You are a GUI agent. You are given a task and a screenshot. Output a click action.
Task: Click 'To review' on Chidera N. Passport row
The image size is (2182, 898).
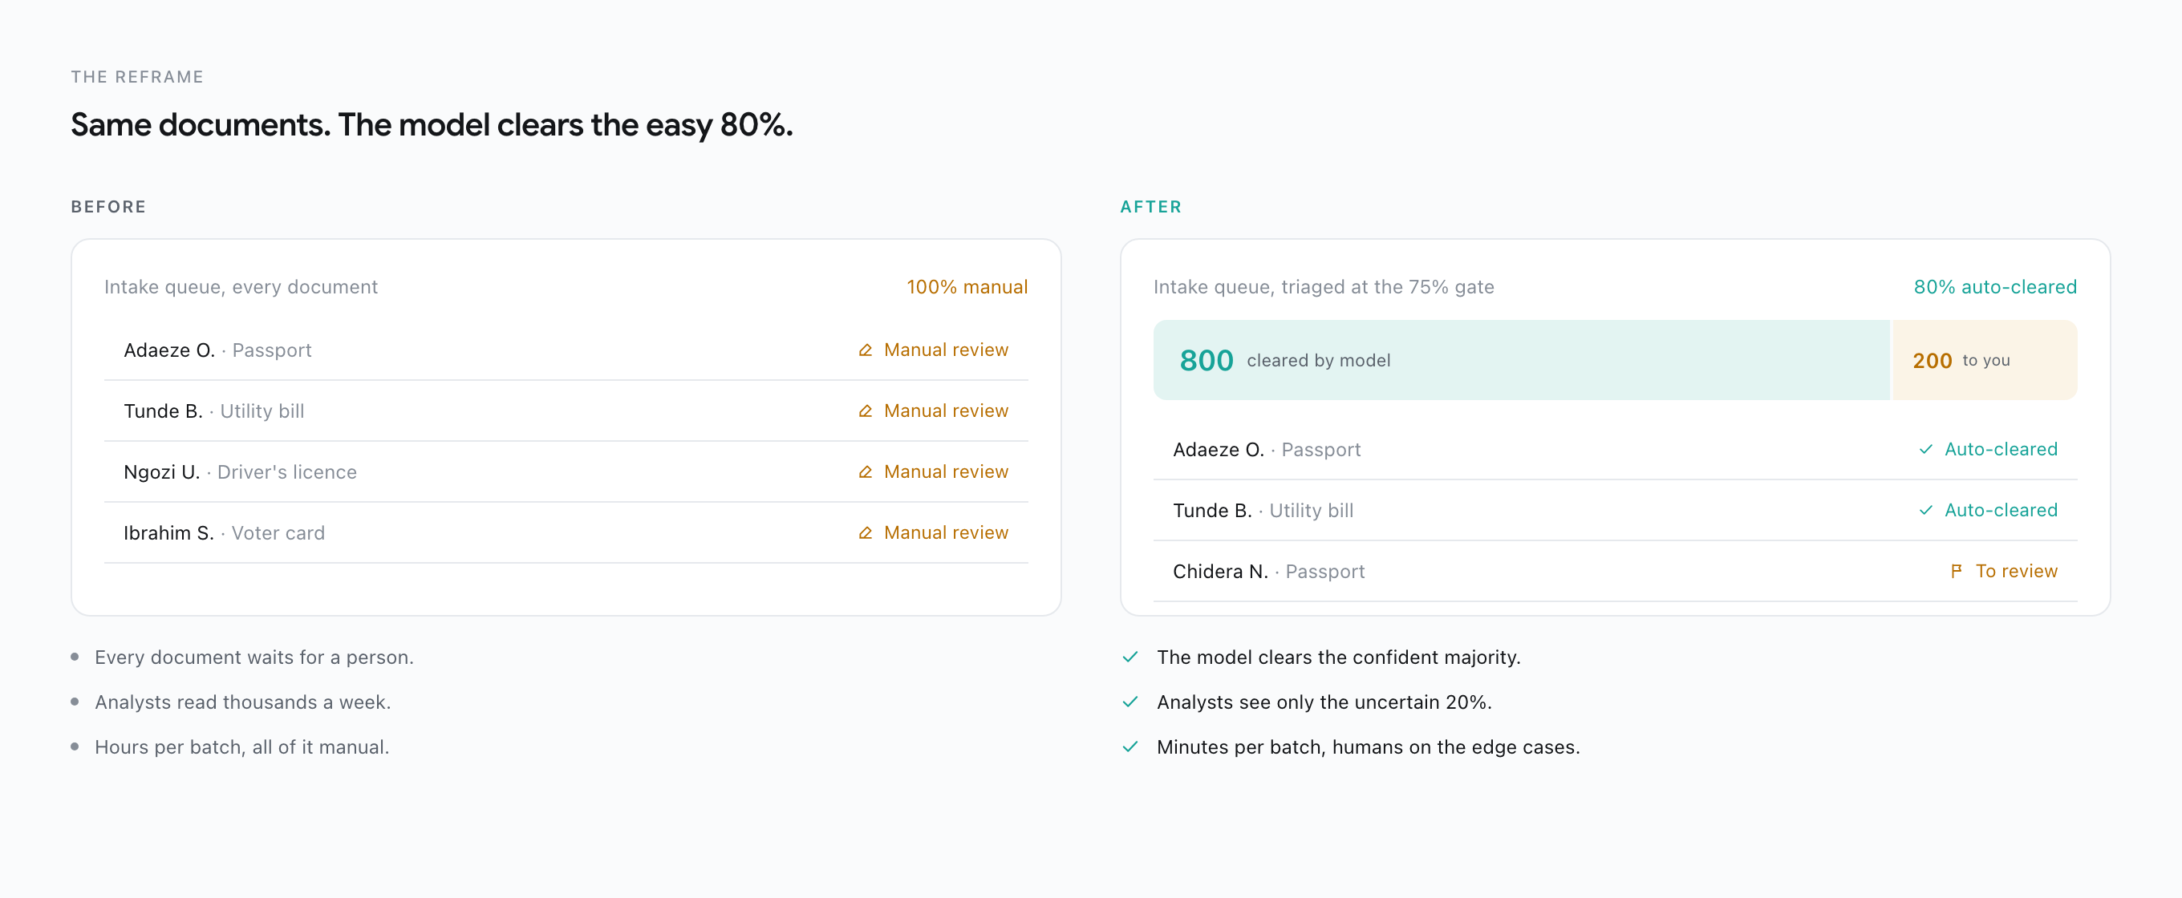[x=2016, y=572]
